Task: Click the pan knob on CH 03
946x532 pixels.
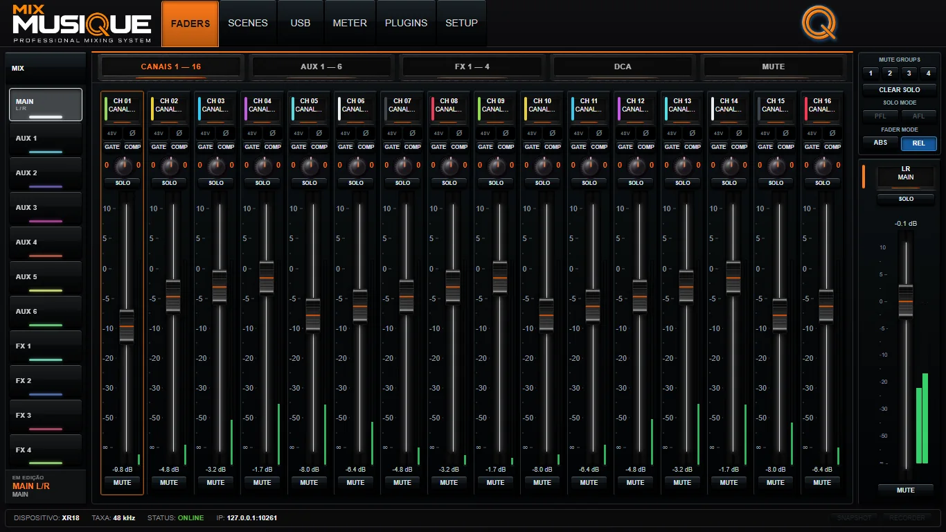Action: 216,166
